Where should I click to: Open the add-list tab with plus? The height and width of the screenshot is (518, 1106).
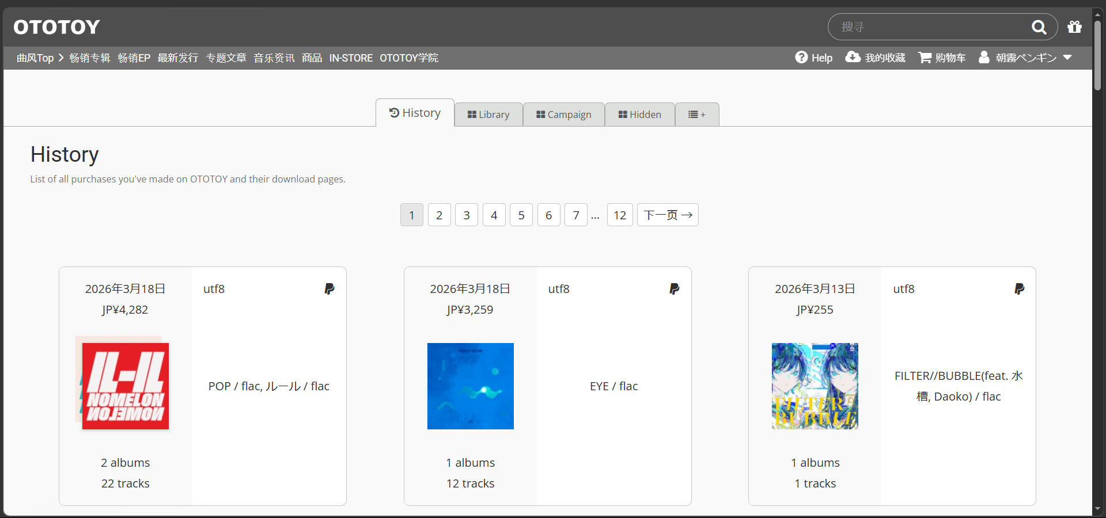click(696, 115)
